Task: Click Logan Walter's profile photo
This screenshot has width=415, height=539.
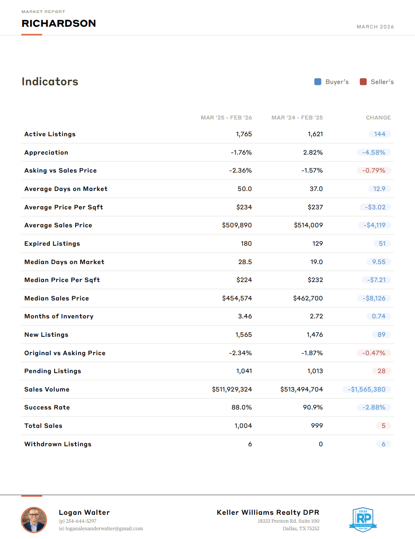Action: coord(34,520)
